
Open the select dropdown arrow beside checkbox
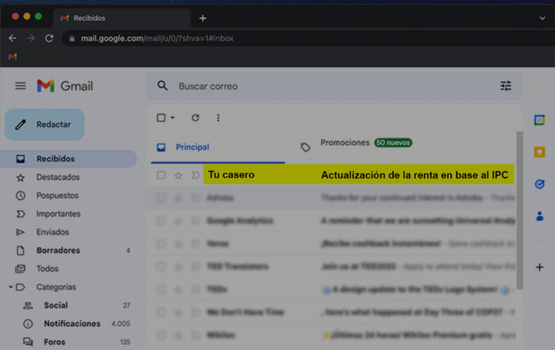pos(173,118)
